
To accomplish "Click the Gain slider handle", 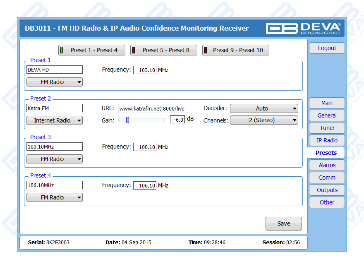I will [128, 120].
